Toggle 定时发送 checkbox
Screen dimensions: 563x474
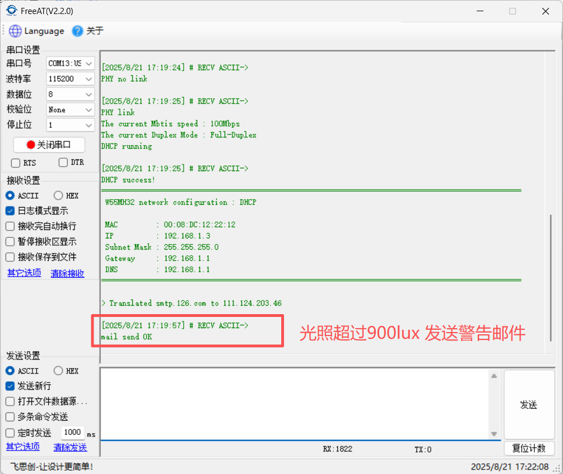pos(10,432)
